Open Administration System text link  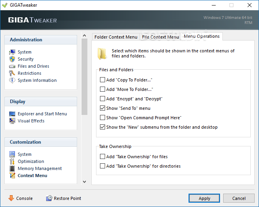pyautogui.click(x=24, y=52)
